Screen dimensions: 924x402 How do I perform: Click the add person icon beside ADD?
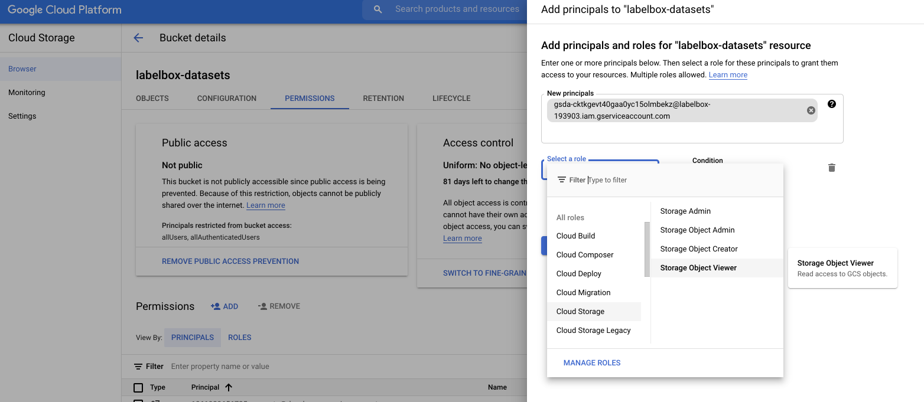point(216,306)
